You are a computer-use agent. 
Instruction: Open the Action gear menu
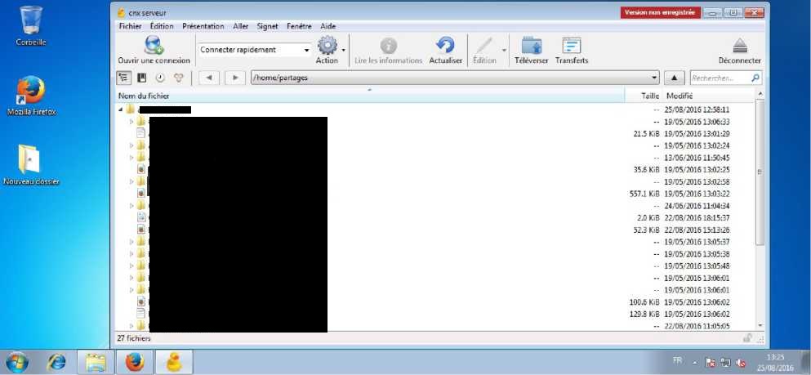click(327, 46)
